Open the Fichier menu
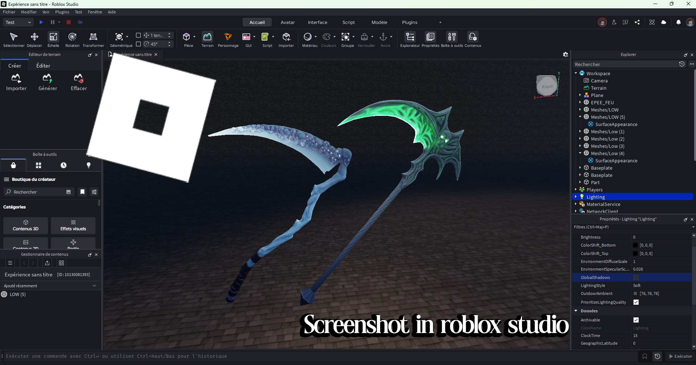 9,12
